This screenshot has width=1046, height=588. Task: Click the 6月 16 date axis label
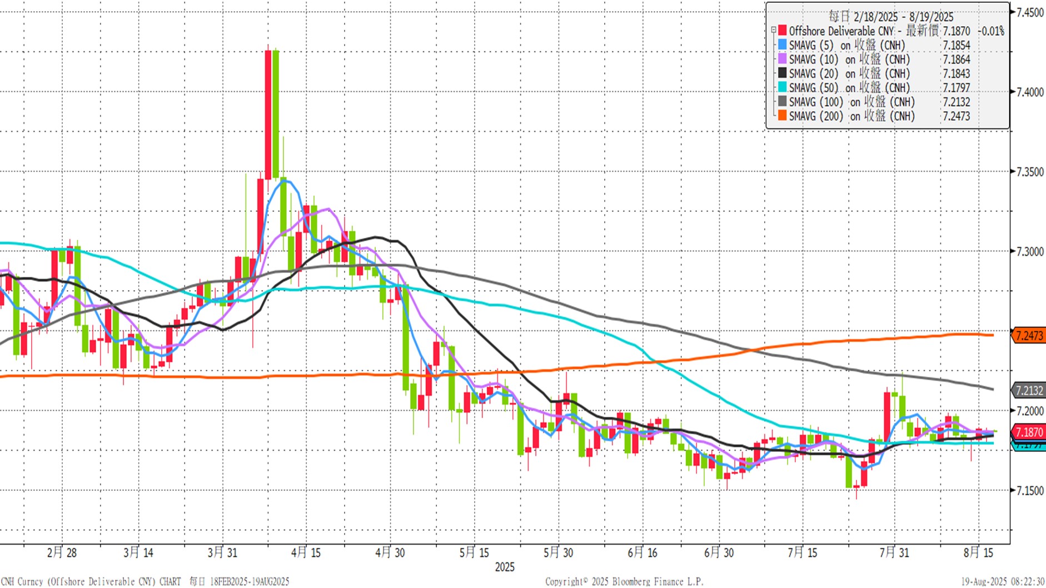point(642,552)
